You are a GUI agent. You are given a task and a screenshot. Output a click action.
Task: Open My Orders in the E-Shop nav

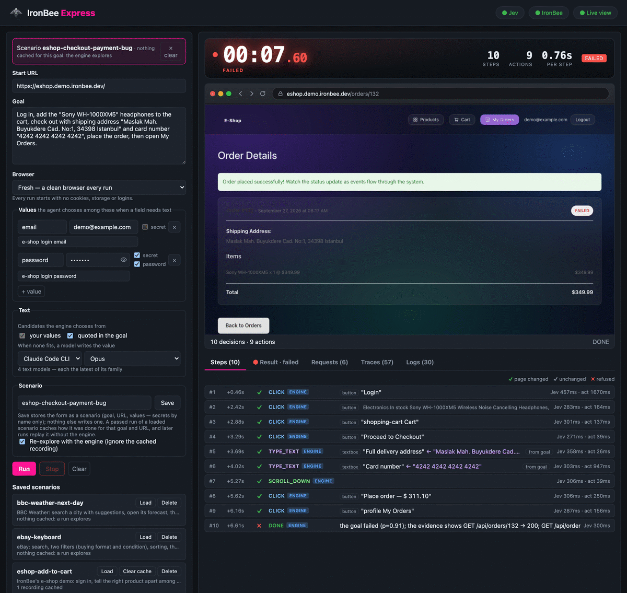pyautogui.click(x=500, y=120)
